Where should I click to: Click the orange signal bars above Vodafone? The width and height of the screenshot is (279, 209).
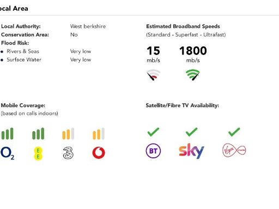point(99,134)
